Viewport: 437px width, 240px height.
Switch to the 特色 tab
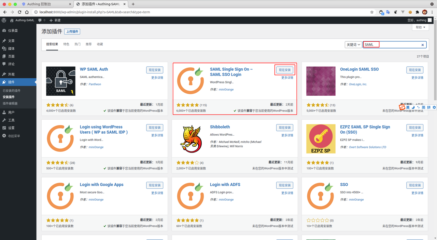coord(66,44)
